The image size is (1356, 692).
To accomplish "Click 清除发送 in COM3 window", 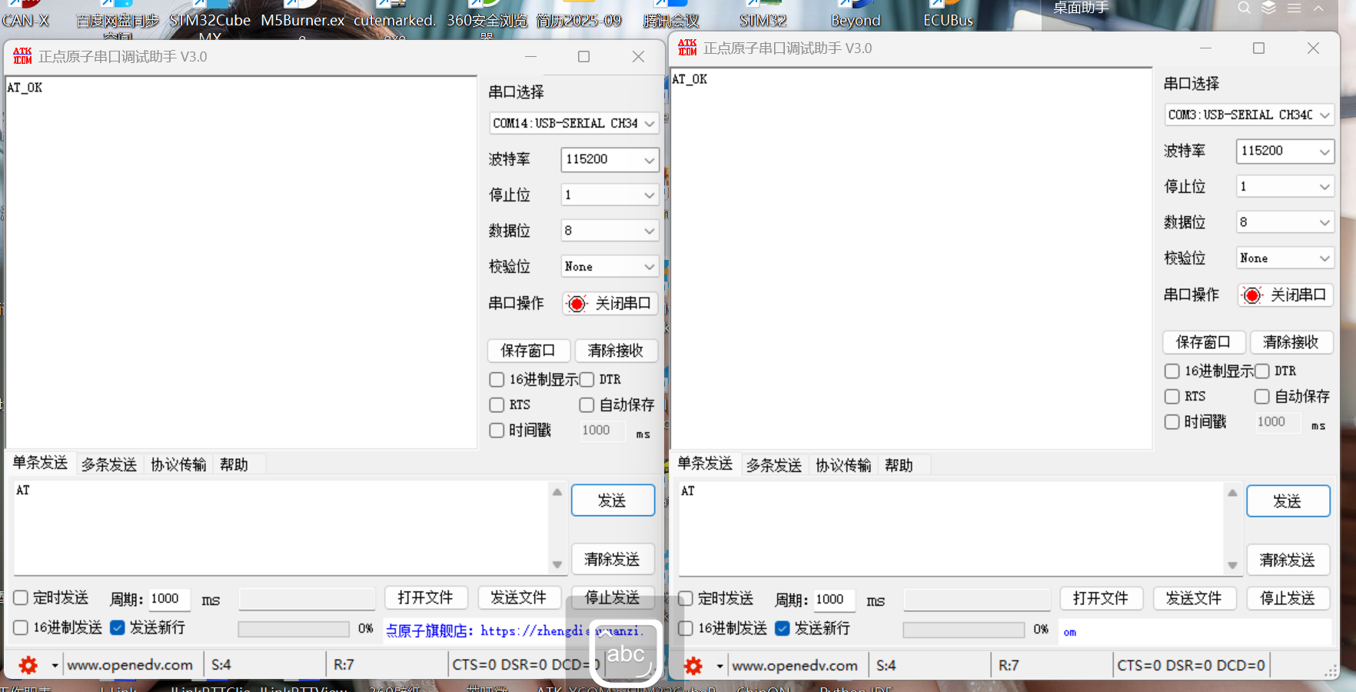I will (1288, 560).
